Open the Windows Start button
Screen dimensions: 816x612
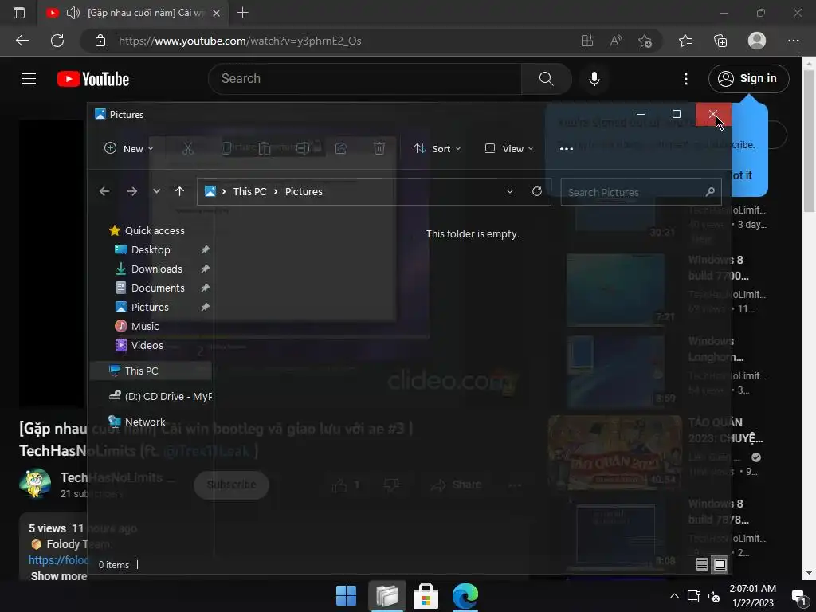tap(346, 596)
